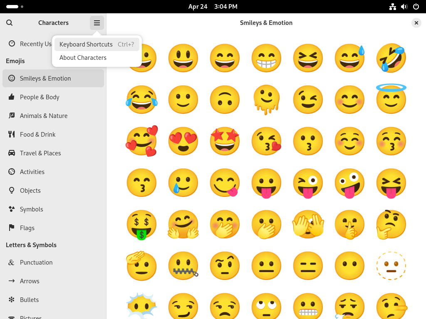
Task: Choose the smirking face emoji
Action: (x=183, y=306)
